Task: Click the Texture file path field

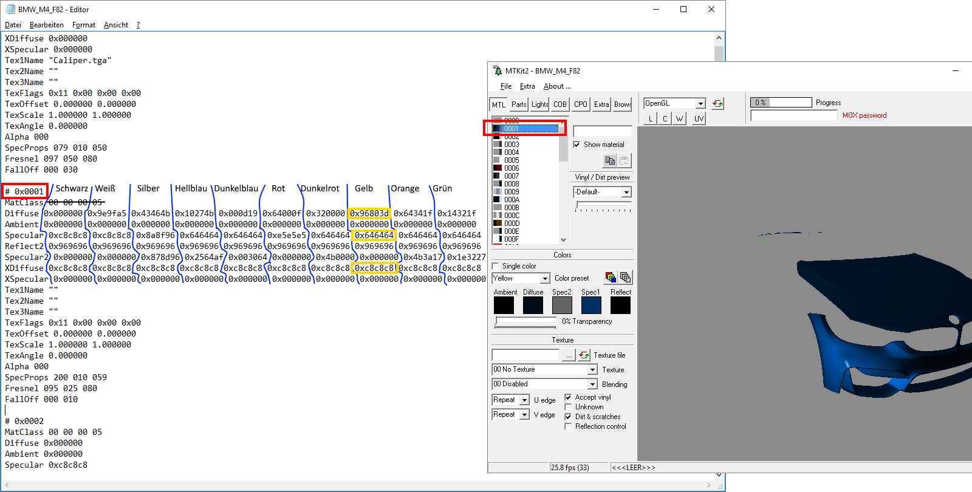Action: click(x=525, y=355)
